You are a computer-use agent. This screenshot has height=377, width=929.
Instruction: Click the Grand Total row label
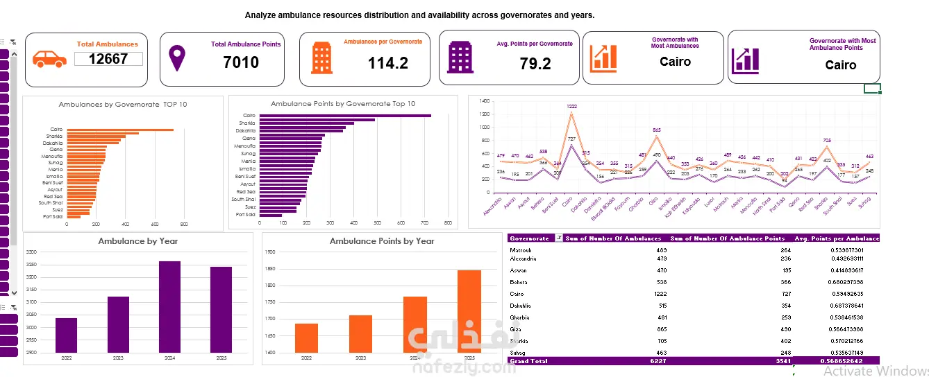(529, 361)
